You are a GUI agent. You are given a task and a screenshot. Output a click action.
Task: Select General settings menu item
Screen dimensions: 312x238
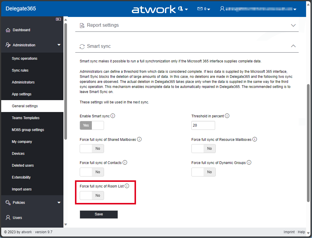pyautogui.click(x=32, y=106)
